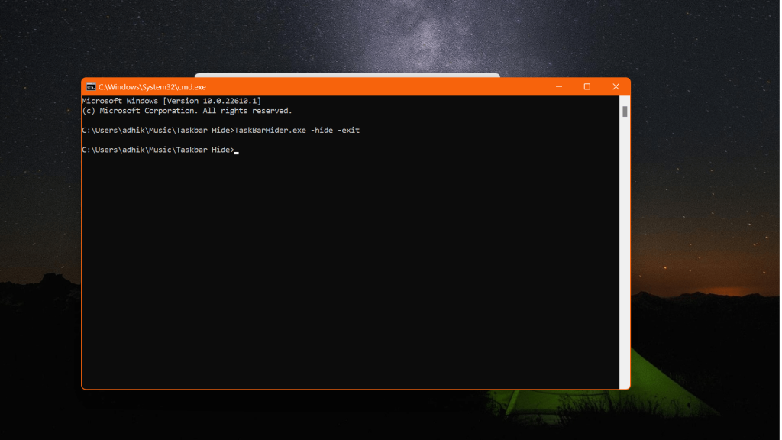This screenshot has width=782, height=440.
Task: Maximize the cmd.exe window
Action: 587,87
